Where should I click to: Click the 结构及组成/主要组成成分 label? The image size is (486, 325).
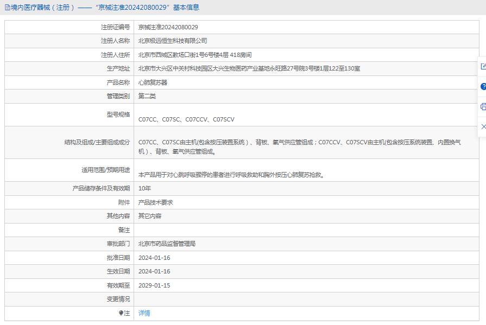coord(97,142)
